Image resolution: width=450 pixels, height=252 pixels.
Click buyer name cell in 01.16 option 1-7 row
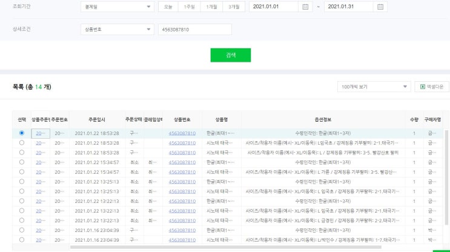[432, 240]
